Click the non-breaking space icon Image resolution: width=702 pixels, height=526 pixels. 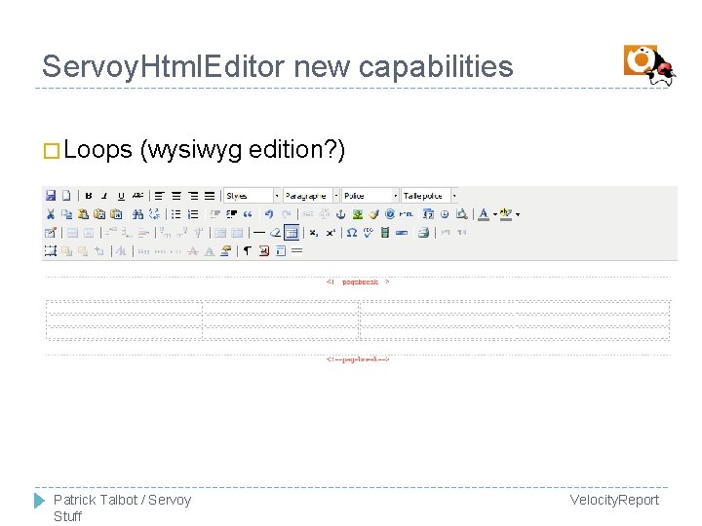264,251
